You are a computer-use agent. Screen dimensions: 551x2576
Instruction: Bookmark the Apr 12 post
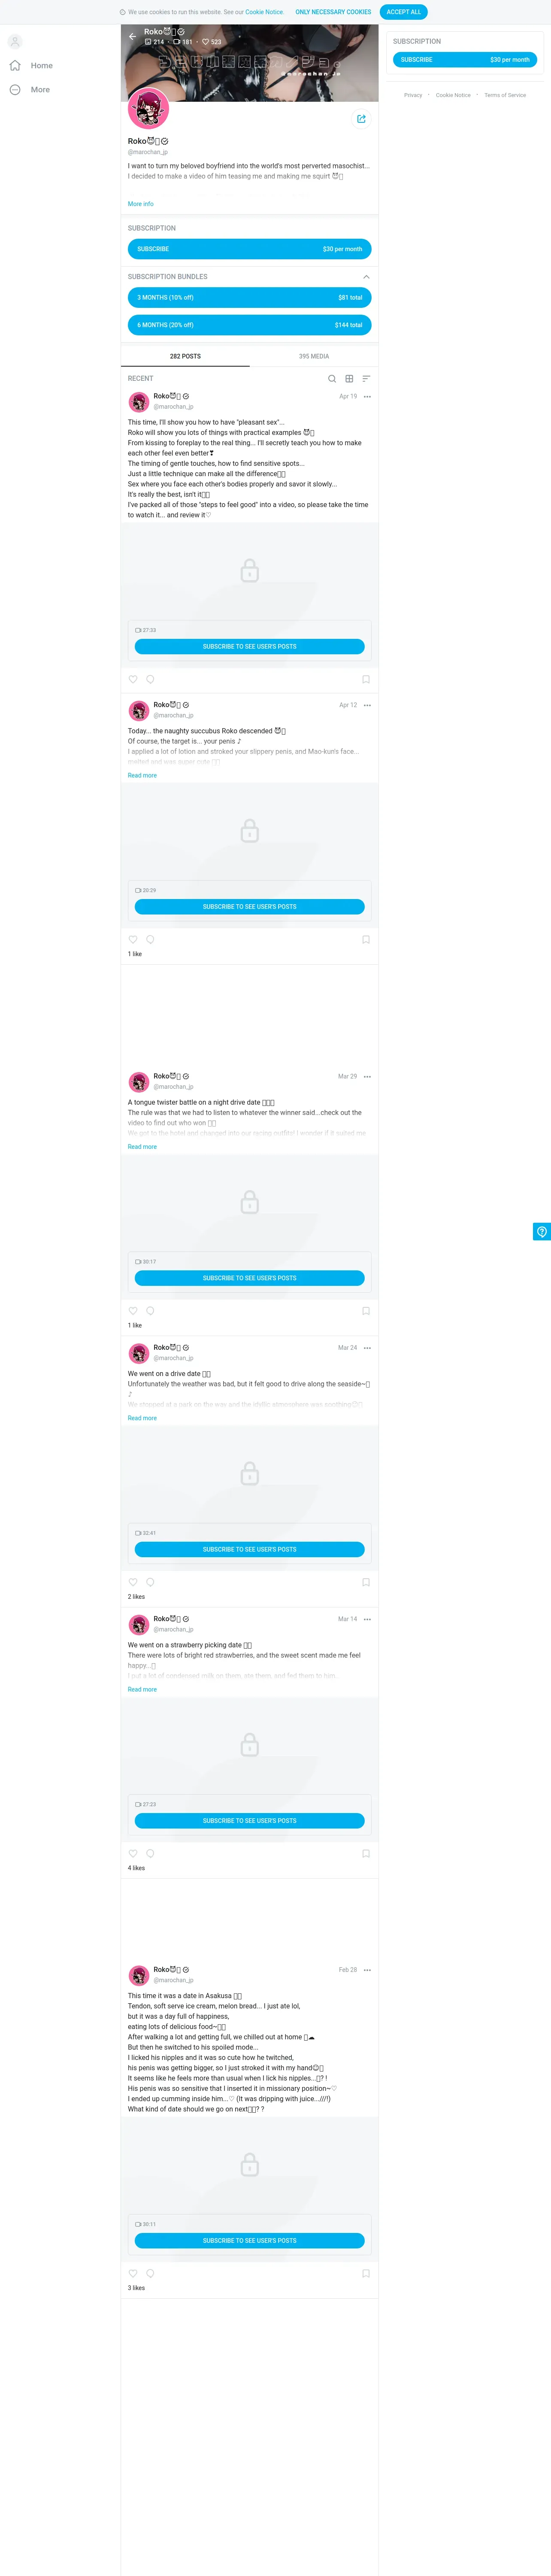(366, 940)
